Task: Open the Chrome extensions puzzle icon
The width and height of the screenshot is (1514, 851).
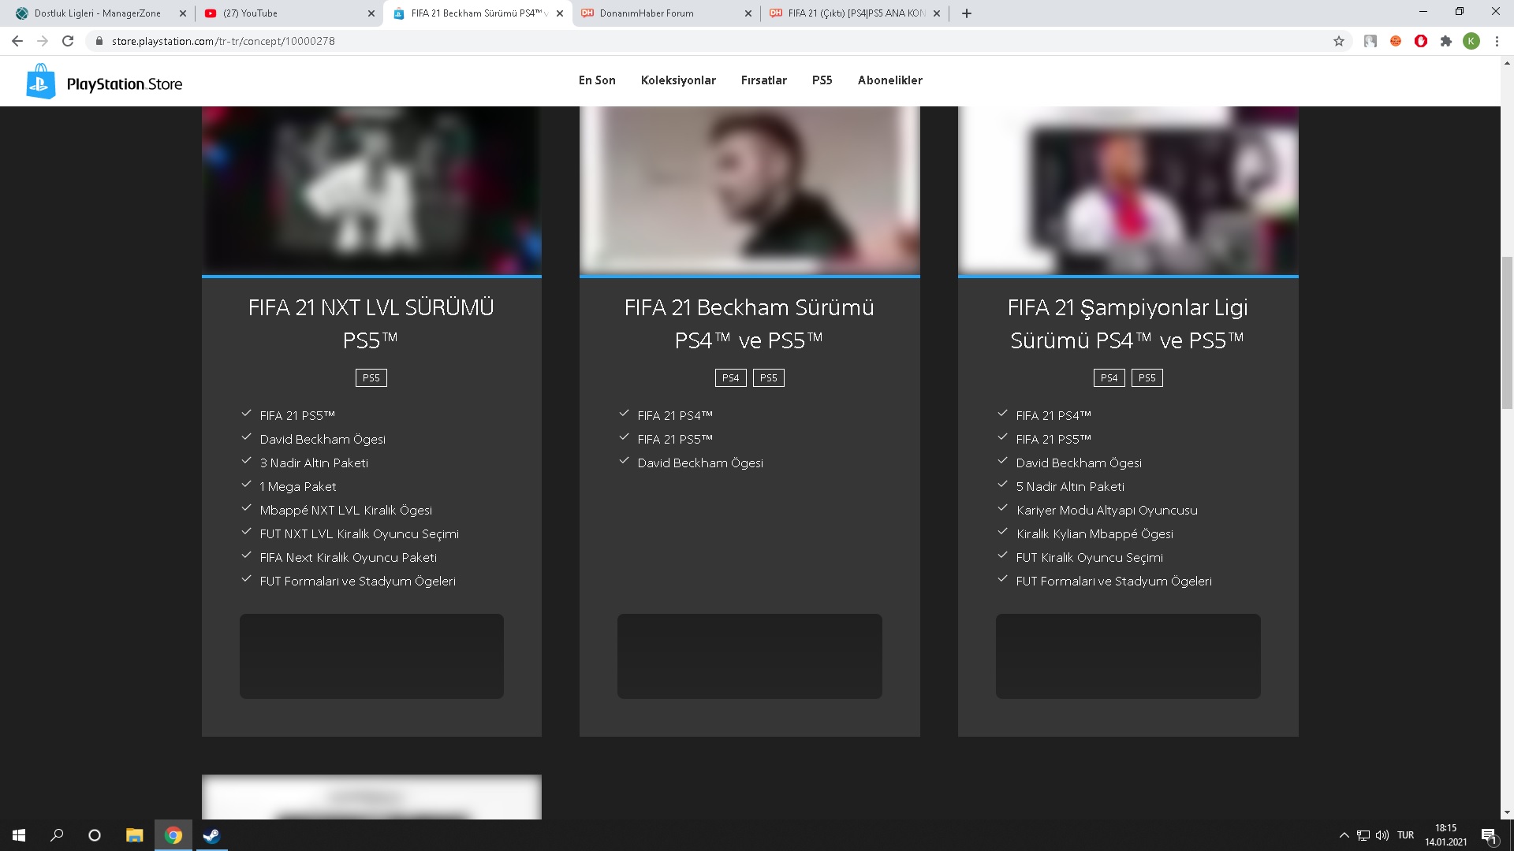Action: (x=1446, y=41)
